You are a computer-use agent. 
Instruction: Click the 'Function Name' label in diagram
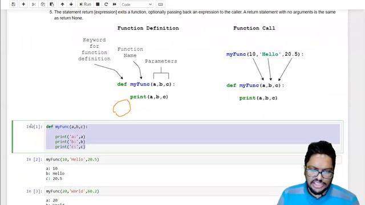[130, 52]
